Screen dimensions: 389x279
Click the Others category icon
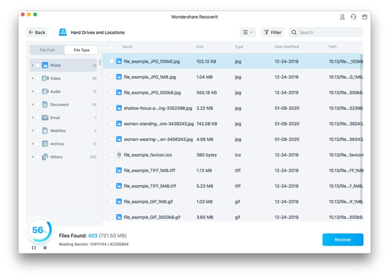click(x=45, y=157)
